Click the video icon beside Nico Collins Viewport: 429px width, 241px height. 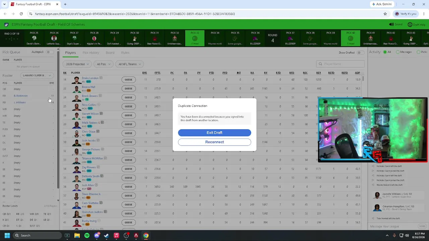(x=99, y=105)
